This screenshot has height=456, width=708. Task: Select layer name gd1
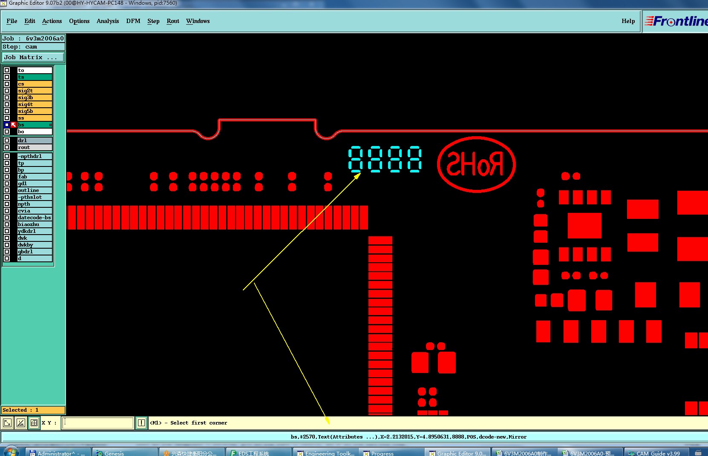(35, 184)
